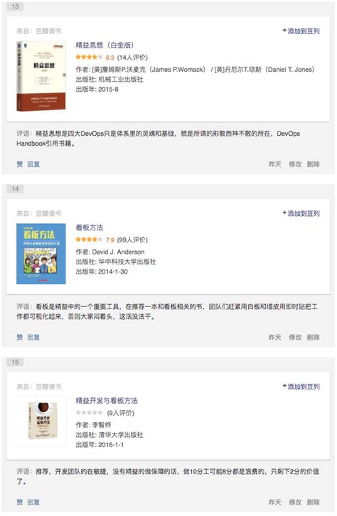The height and width of the screenshot is (516, 337).
Task: Open 看板方法 book title link
Action: 89,227
